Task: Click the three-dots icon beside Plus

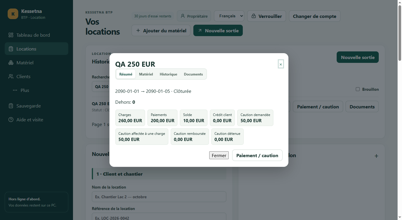Action: pyautogui.click(x=15, y=90)
